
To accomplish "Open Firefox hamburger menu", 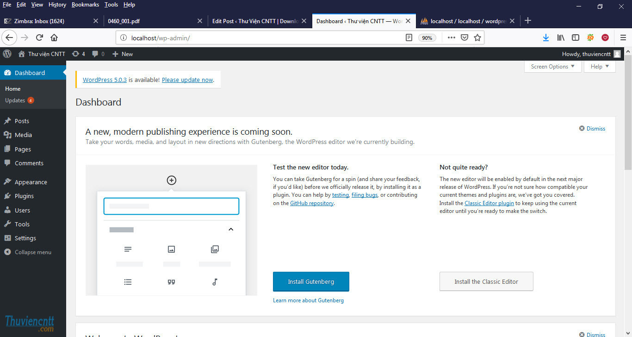I will point(623,37).
